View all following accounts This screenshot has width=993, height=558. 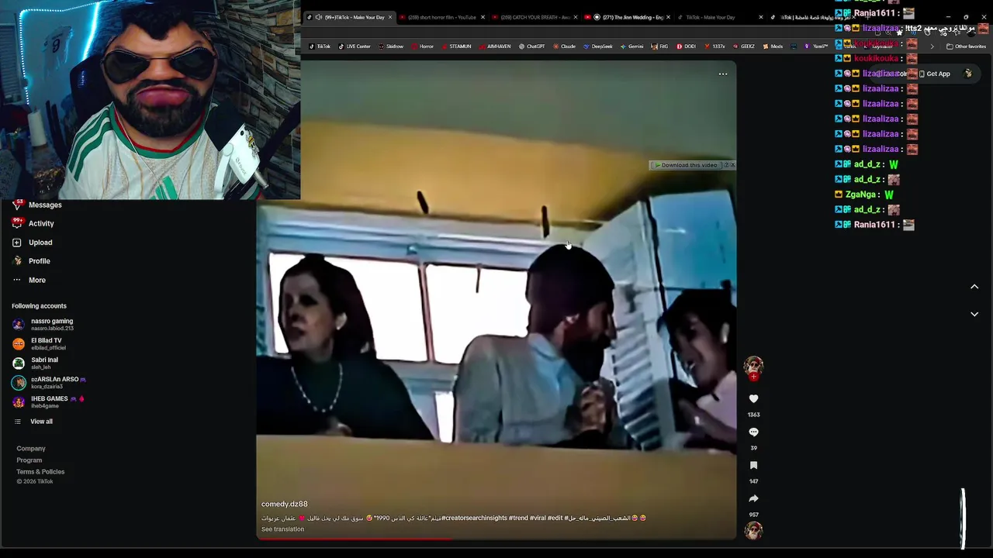(x=33, y=422)
